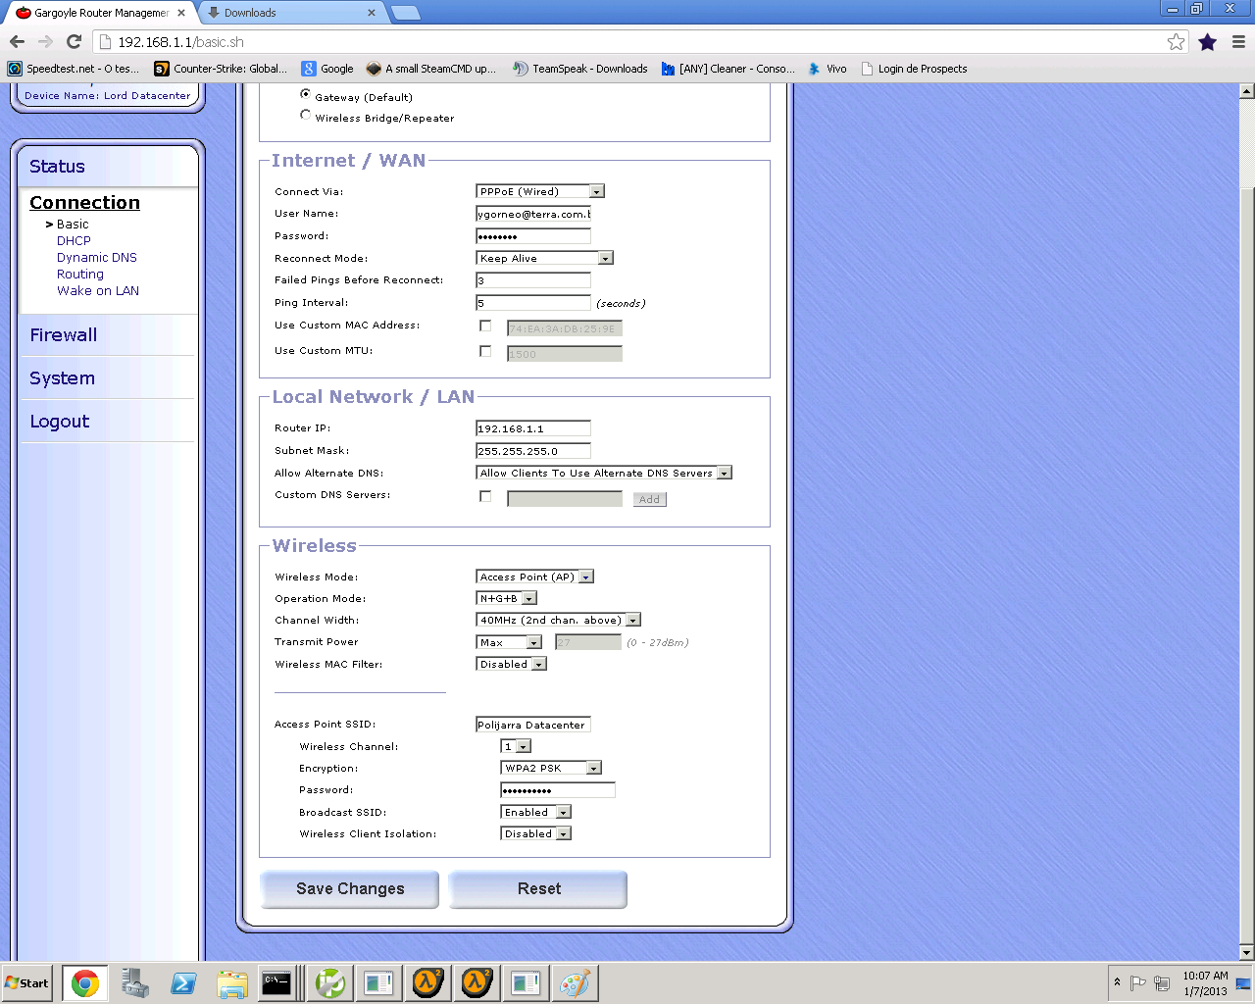Select Wireless Bridge/Repeater radio button
The image size is (1255, 1004).
[x=305, y=115]
